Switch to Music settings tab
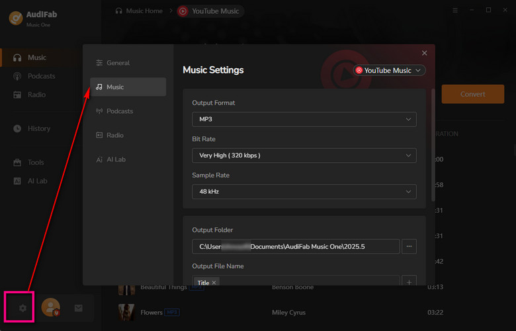 [x=128, y=87]
